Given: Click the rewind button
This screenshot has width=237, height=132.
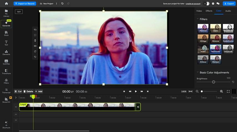Looking at the screenshot, I should click(130, 91).
